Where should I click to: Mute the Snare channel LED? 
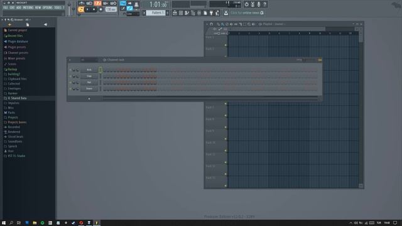click(70, 89)
